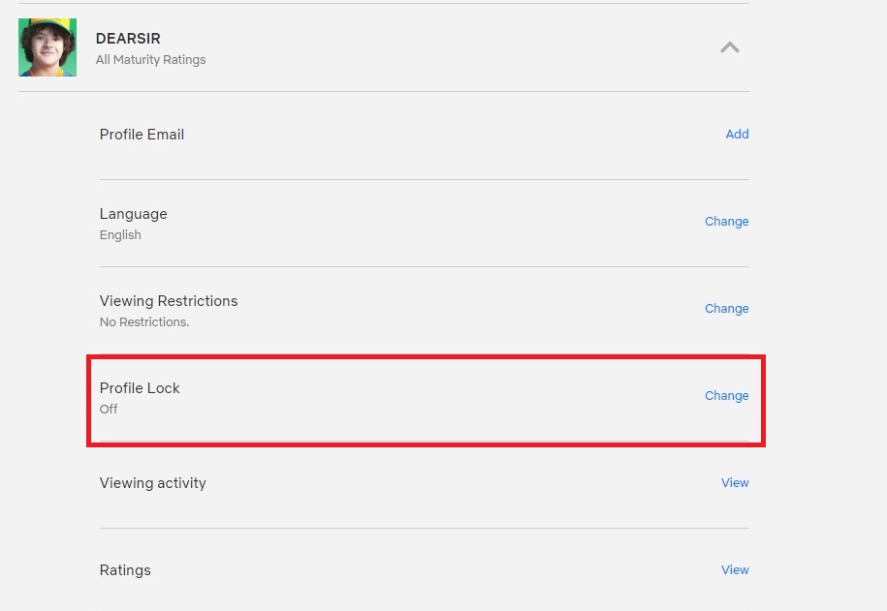Click the Profile Email row label
Image resolution: width=887 pixels, height=611 pixels.
[x=142, y=135]
